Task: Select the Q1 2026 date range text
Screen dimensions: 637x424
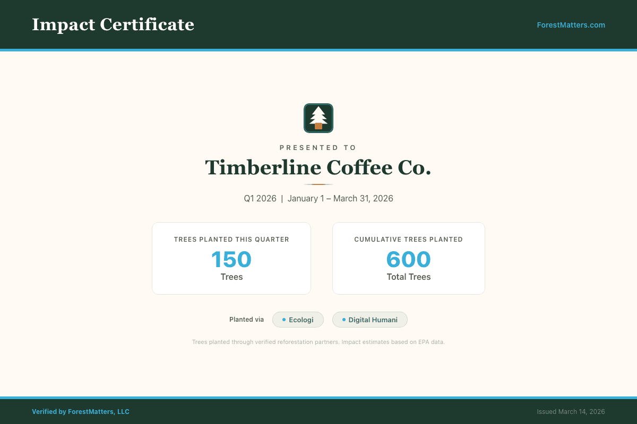Action: tap(318, 198)
